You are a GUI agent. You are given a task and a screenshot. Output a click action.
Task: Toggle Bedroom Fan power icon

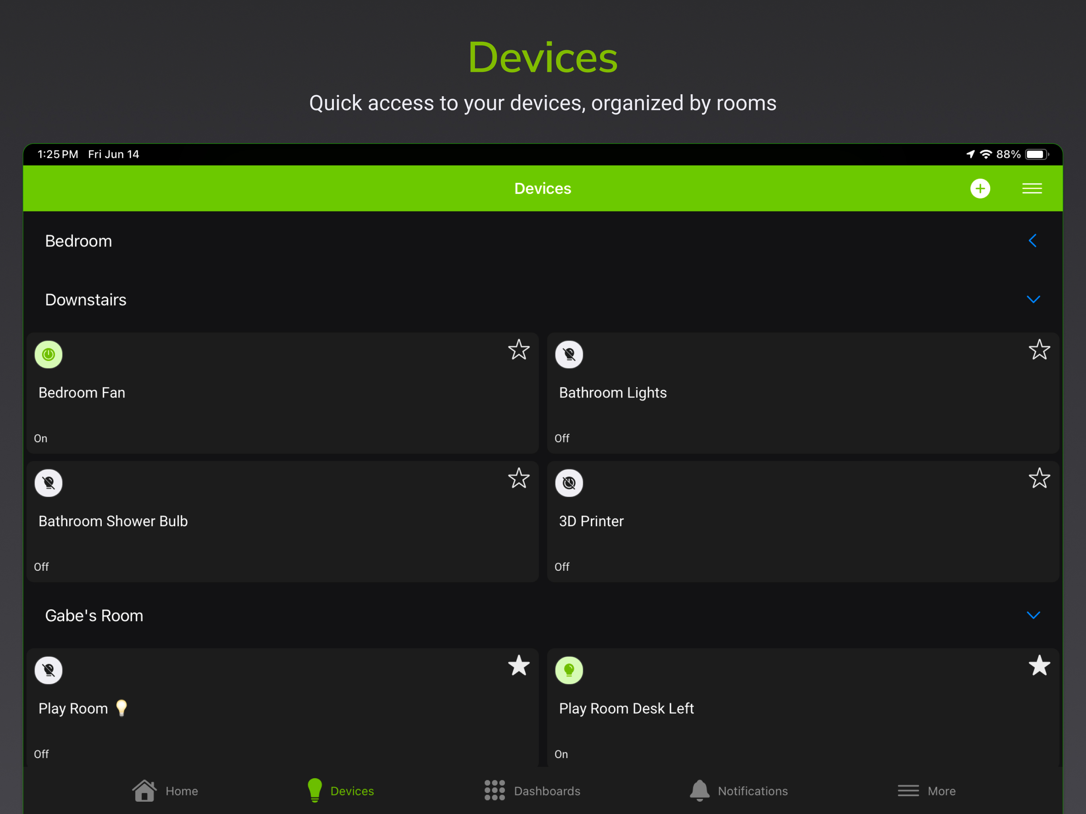(48, 355)
